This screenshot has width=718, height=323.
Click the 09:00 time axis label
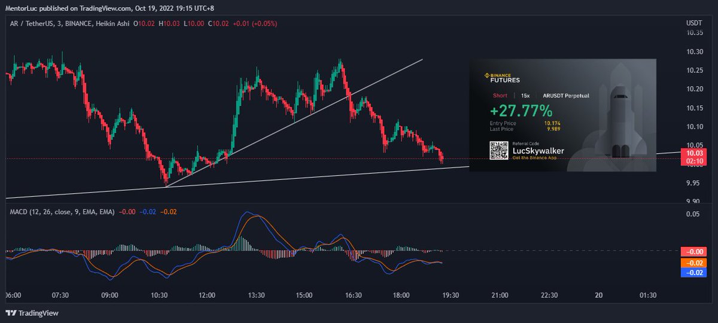(x=109, y=295)
